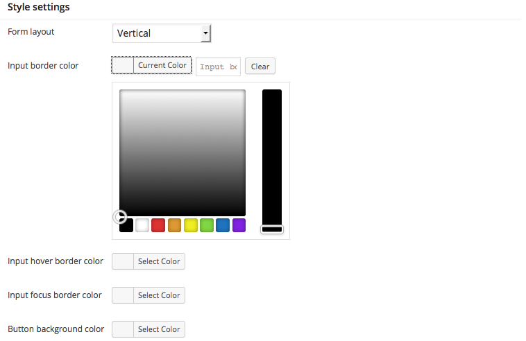Screen dimensions: 526x341
Task: Open the Form layout dropdown
Action: [162, 33]
